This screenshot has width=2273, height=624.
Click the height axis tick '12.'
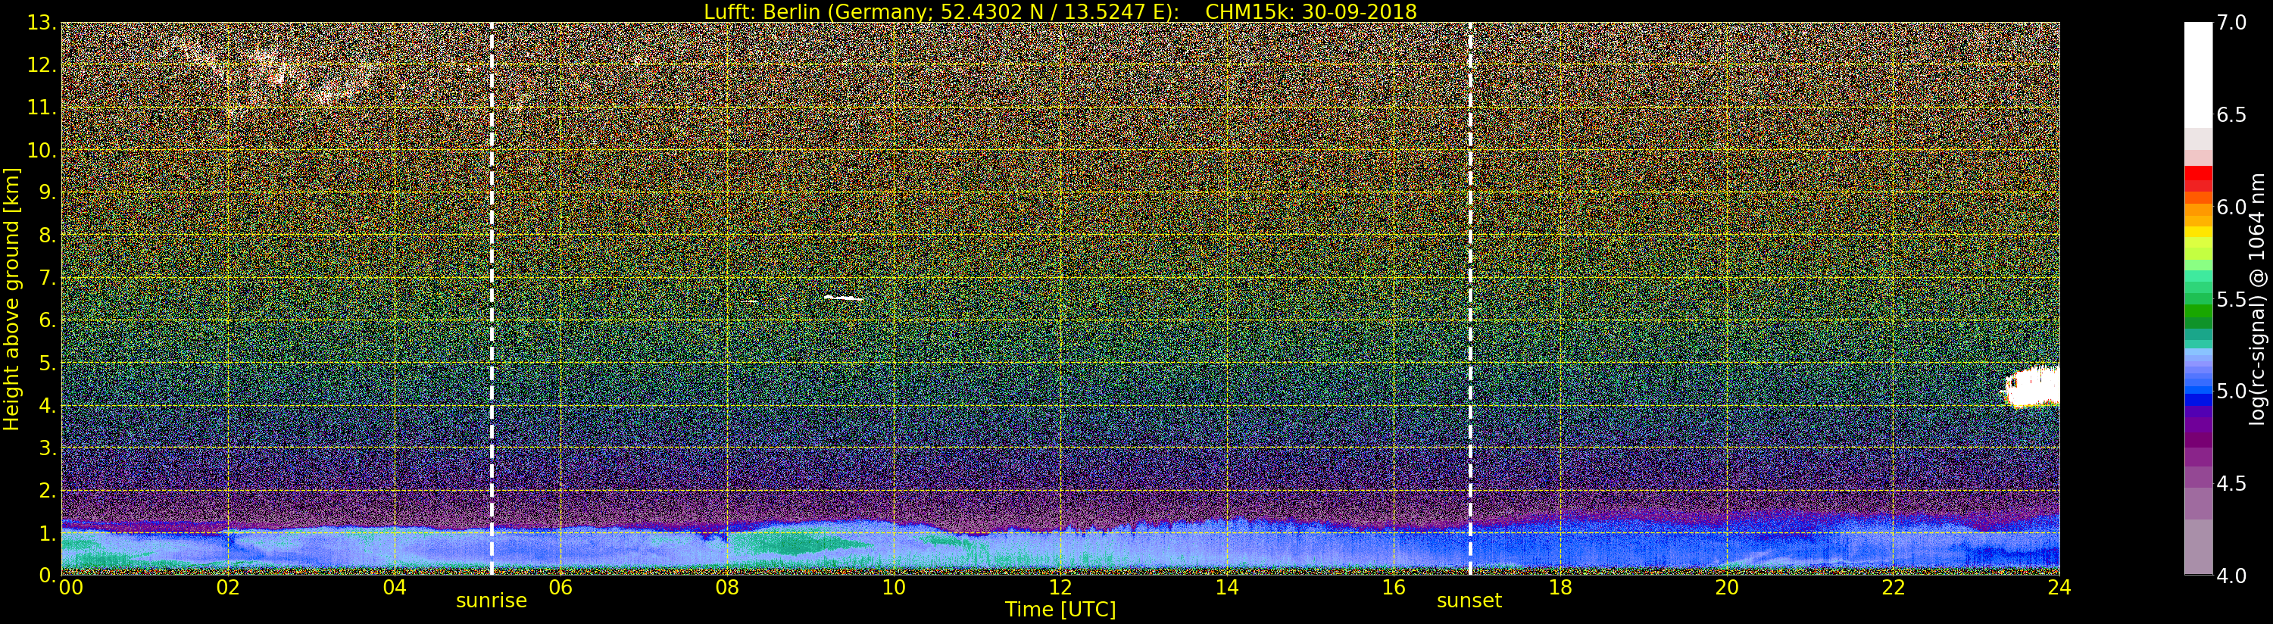(x=42, y=65)
